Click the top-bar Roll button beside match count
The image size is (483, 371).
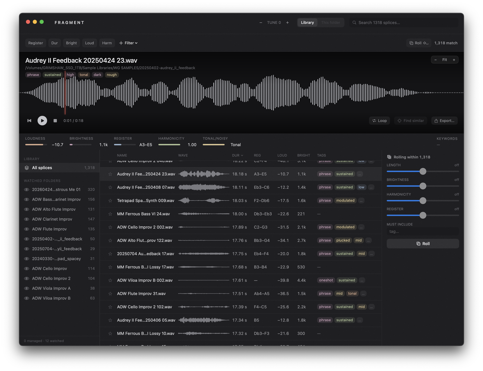[419, 43]
